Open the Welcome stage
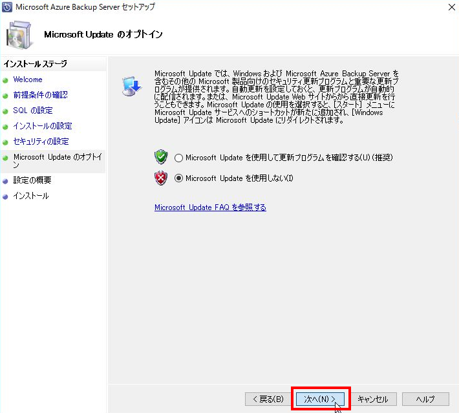This screenshot has width=459, height=413. [x=28, y=79]
